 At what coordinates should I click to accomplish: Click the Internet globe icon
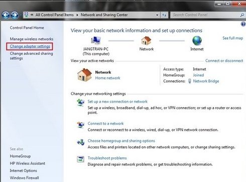[197, 40]
